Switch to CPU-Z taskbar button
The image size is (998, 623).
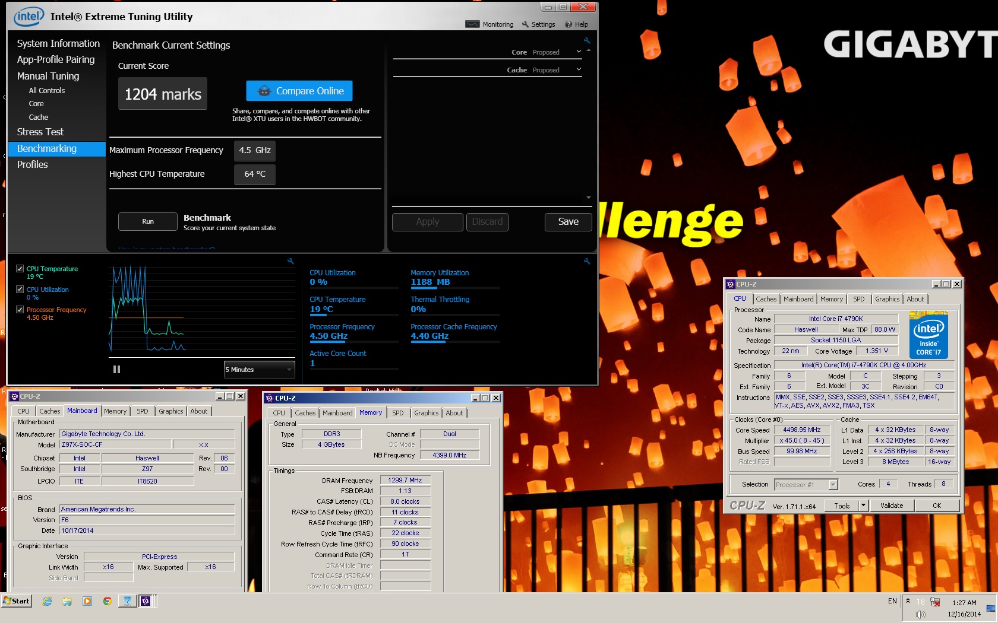(x=146, y=601)
